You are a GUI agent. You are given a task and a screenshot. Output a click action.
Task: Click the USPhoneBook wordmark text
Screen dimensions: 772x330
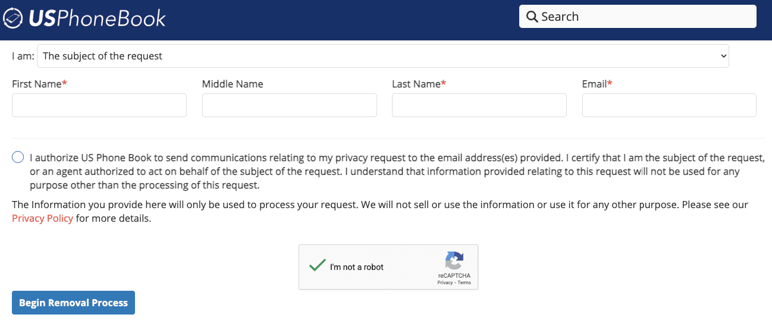click(x=97, y=18)
